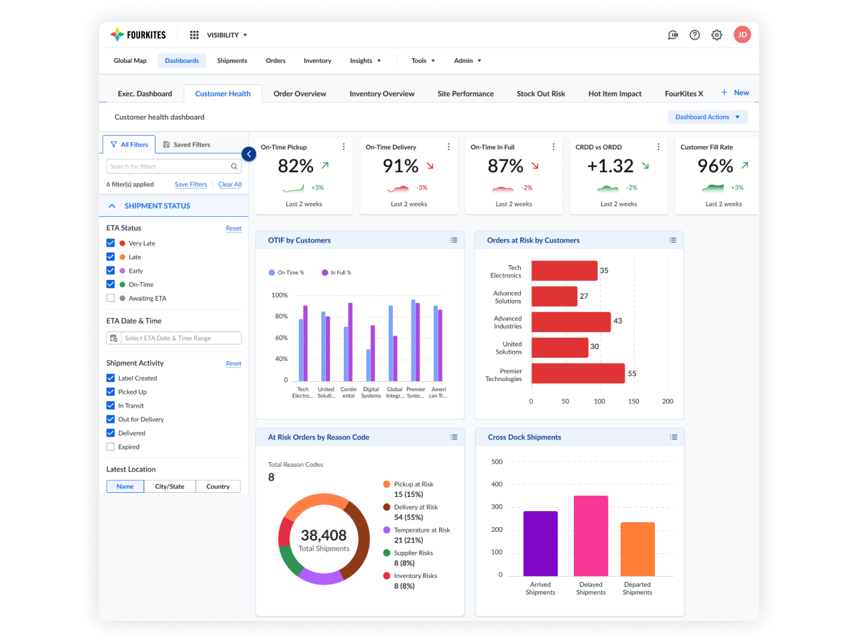Open OTIF by Customers list icon
This screenshot has width=858, height=643.
point(454,240)
